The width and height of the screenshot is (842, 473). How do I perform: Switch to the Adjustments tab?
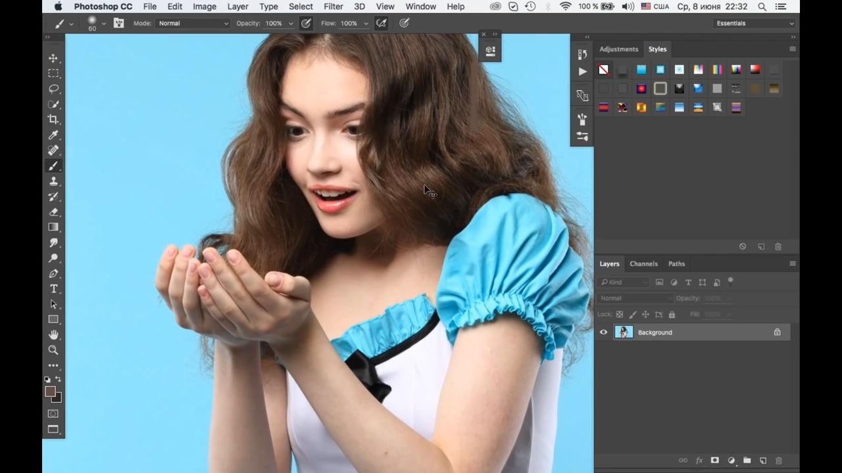point(618,49)
